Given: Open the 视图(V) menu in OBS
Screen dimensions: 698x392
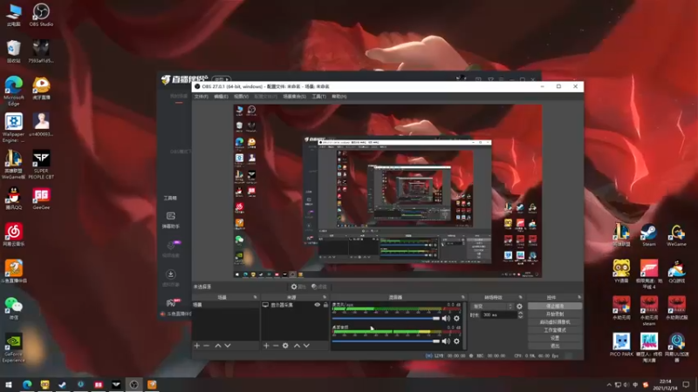Looking at the screenshot, I should click(241, 97).
